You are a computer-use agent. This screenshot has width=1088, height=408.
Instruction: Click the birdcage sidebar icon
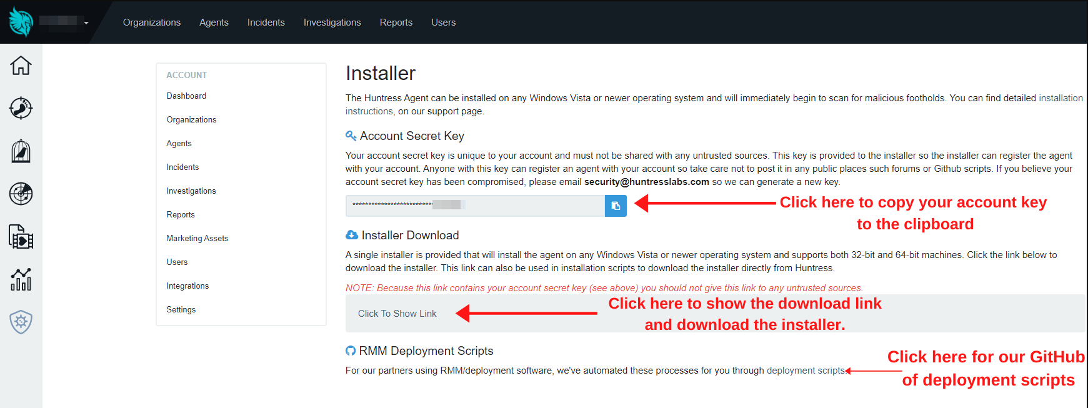21,151
